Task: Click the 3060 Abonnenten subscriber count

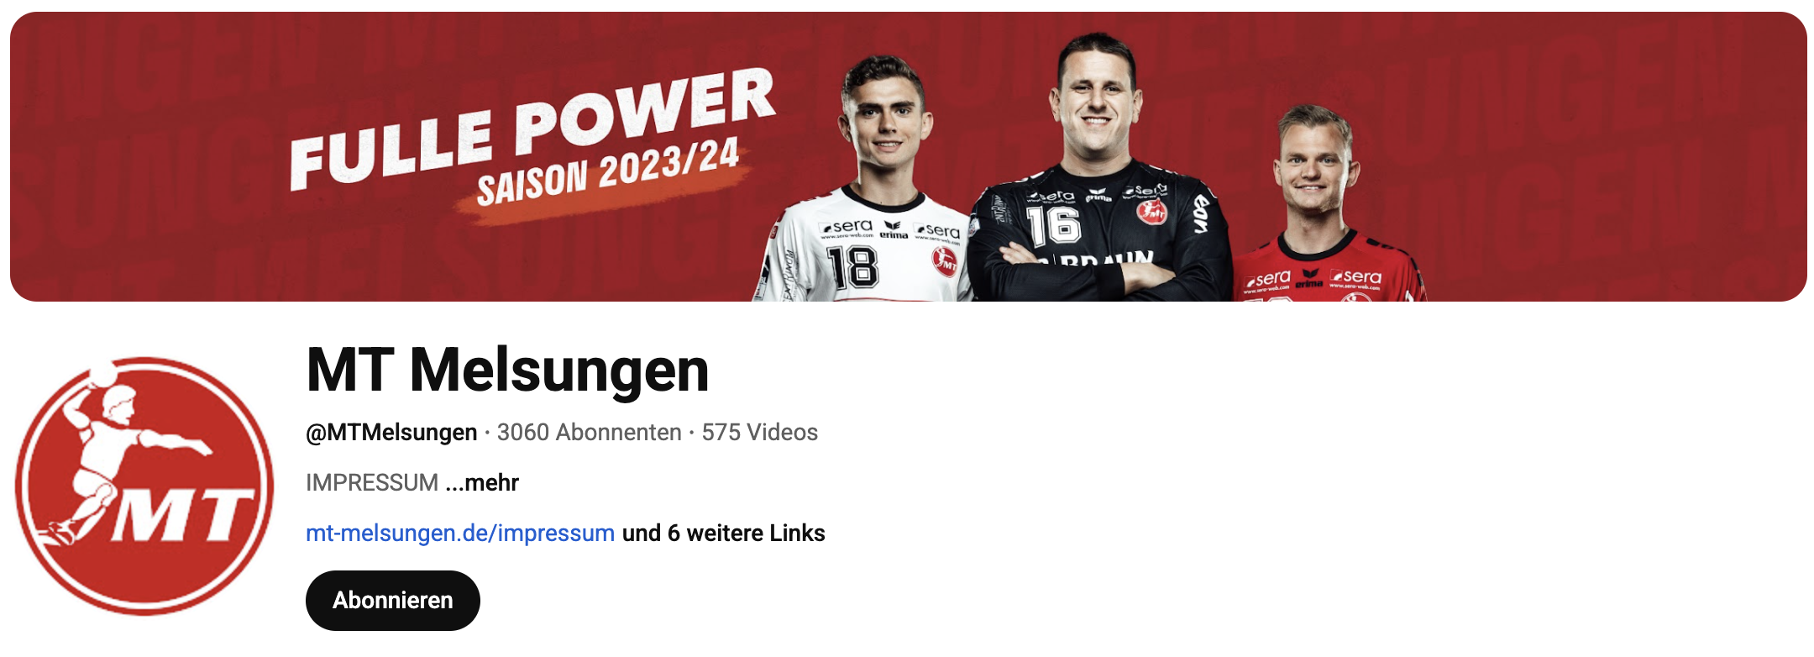Action: coord(589,432)
